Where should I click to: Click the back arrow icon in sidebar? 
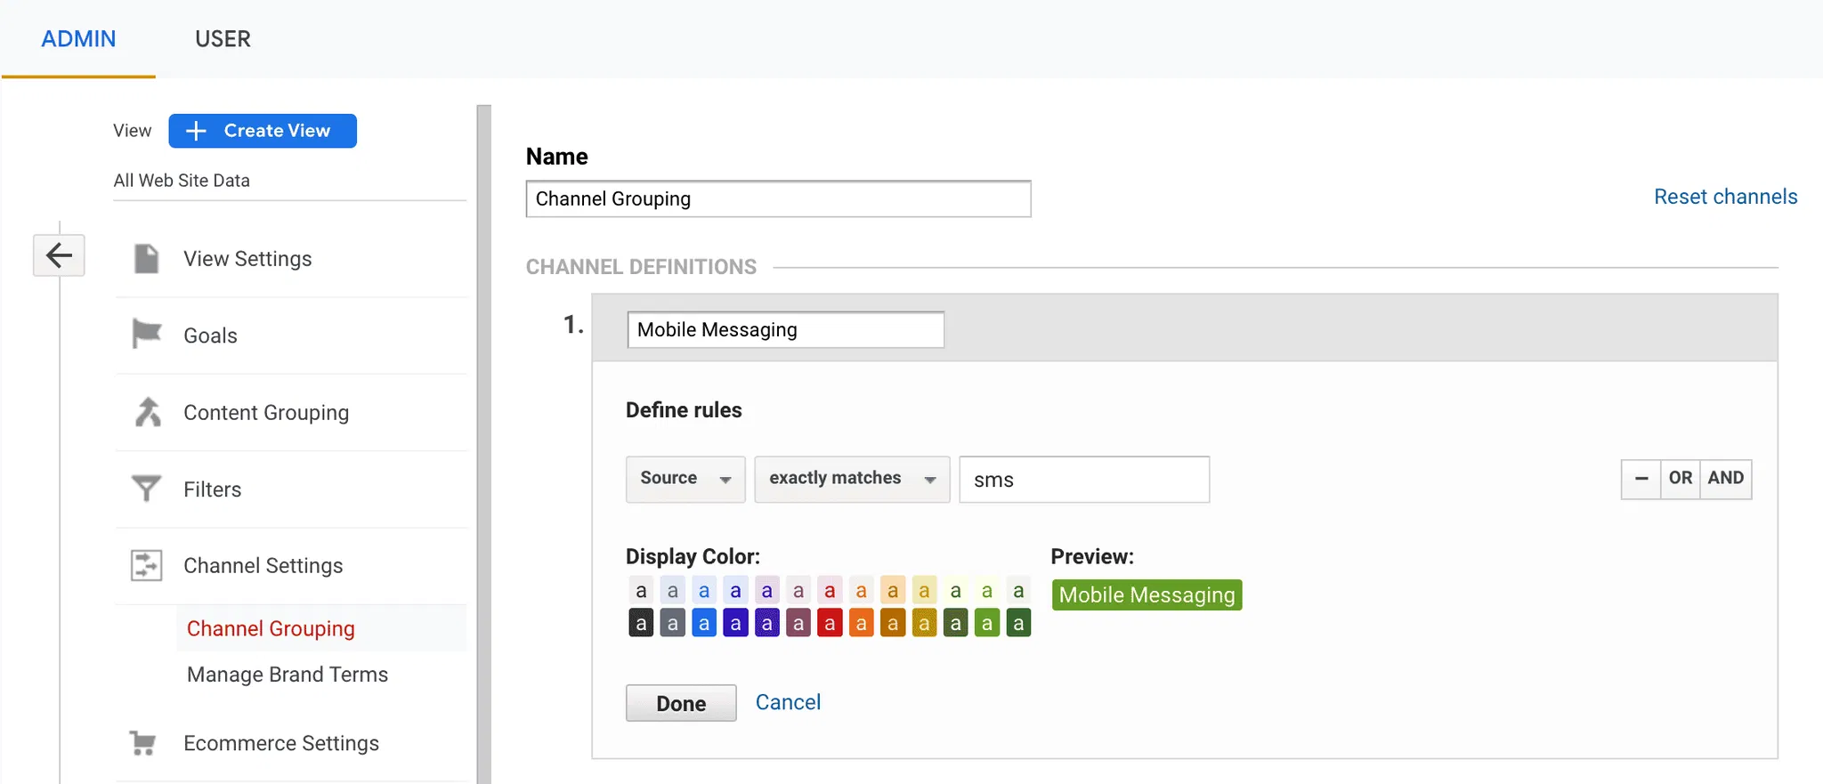point(59,256)
